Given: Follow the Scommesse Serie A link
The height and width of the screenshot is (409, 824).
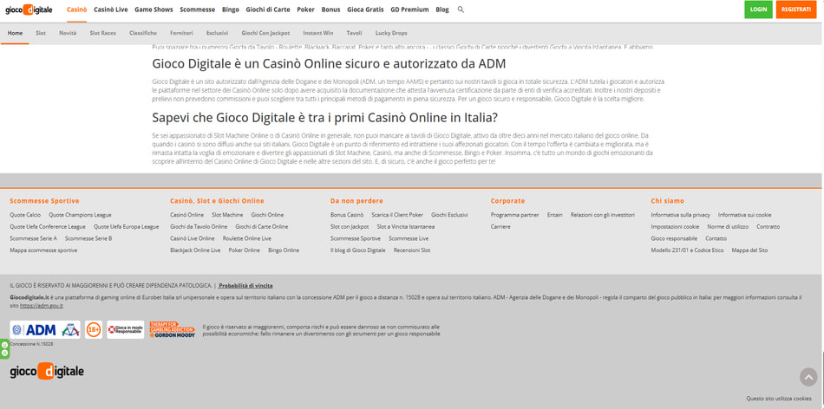Looking at the screenshot, I should click(33, 238).
